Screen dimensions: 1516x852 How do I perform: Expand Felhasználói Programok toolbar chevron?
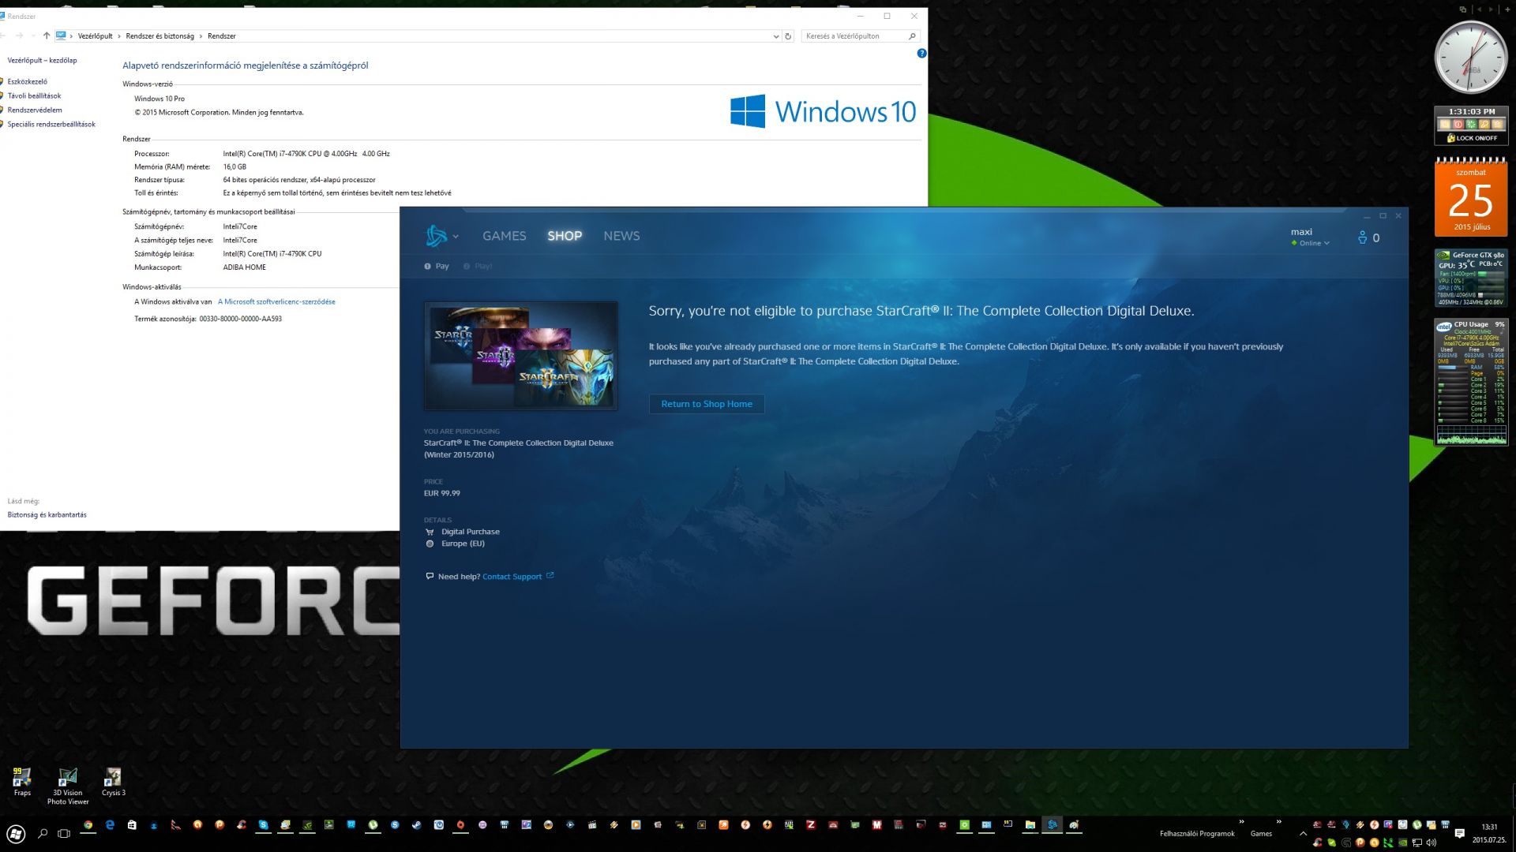tap(1241, 822)
